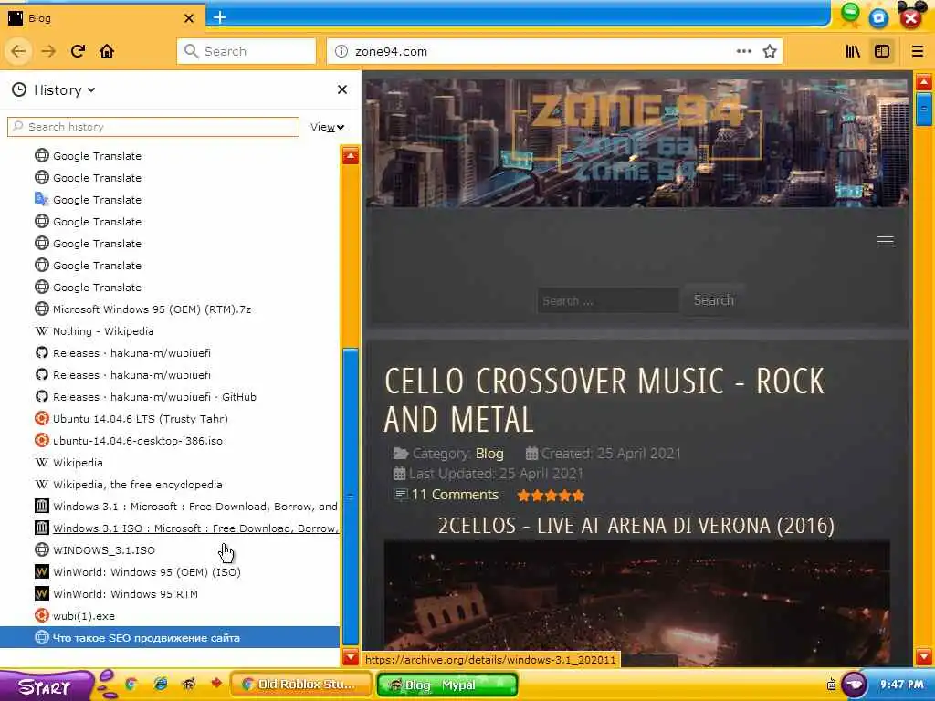The height and width of the screenshot is (701, 935).
Task: Open Cello Crossover Music article title
Action: [604, 400]
